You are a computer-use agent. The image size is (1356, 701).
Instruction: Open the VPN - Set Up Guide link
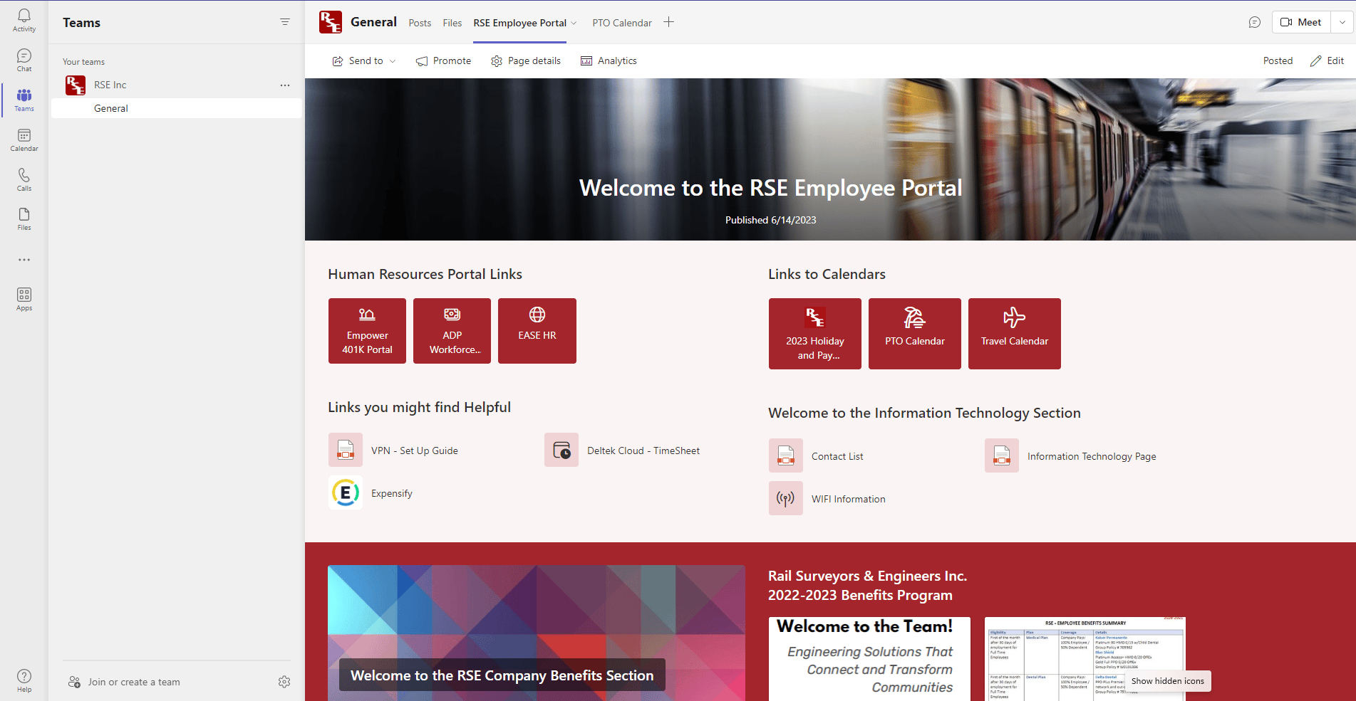point(414,450)
